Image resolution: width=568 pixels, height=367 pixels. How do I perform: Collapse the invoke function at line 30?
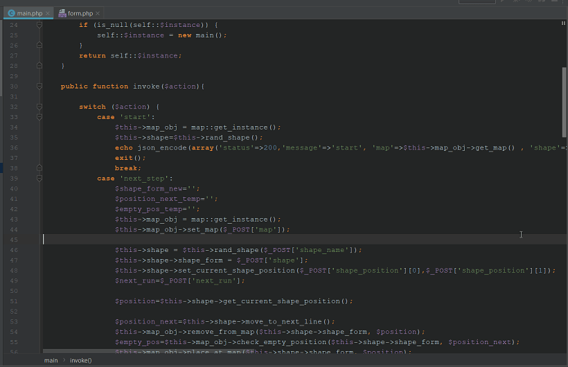[x=39, y=87]
